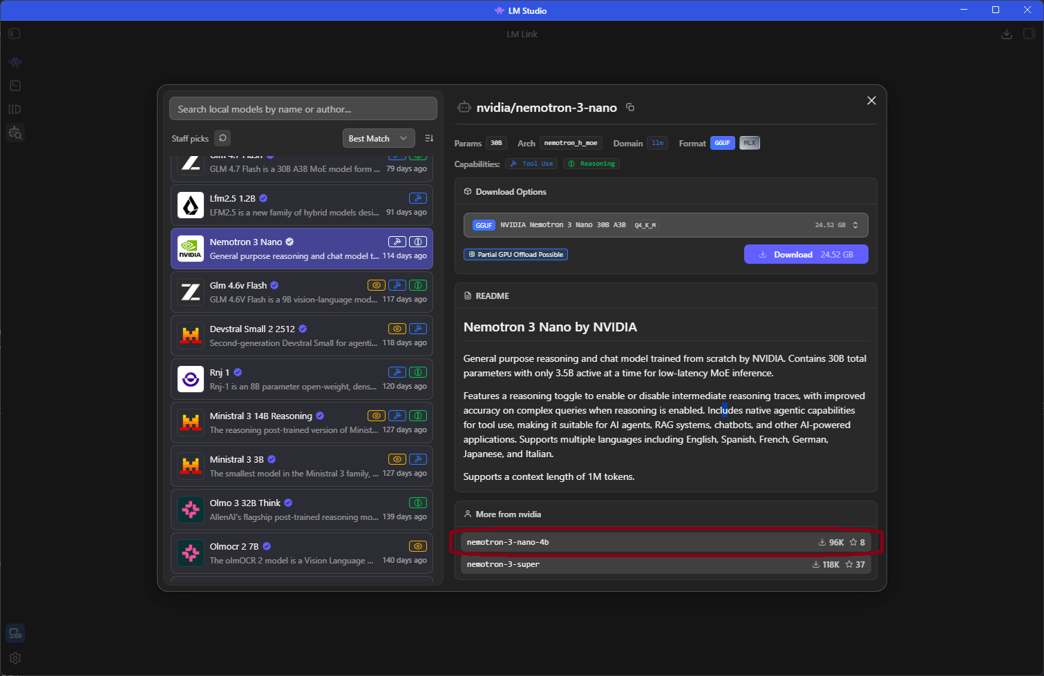Image resolution: width=1044 pixels, height=676 pixels.
Task: Click the Tool Use capability tag
Action: pyautogui.click(x=532, y=164)
